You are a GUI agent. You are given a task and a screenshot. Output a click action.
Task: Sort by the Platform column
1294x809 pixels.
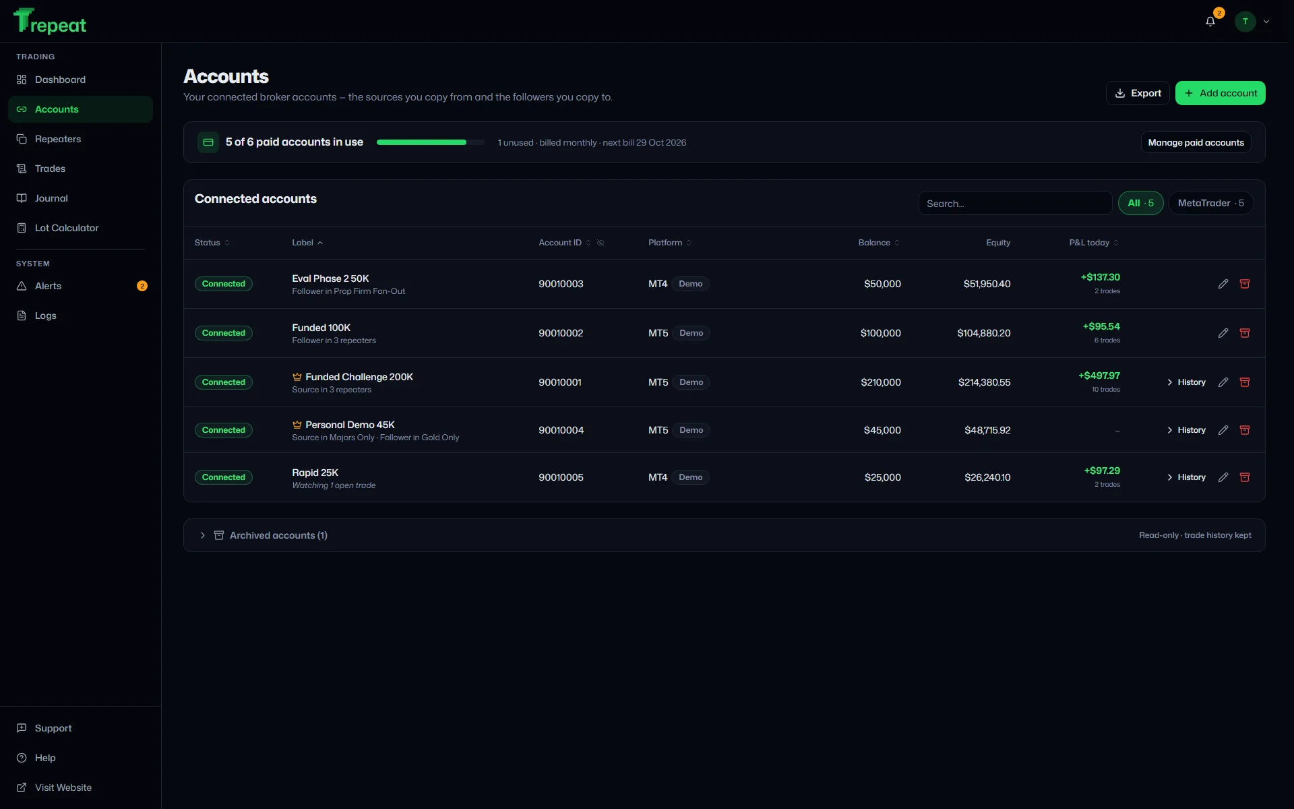(x=670, y=243)
